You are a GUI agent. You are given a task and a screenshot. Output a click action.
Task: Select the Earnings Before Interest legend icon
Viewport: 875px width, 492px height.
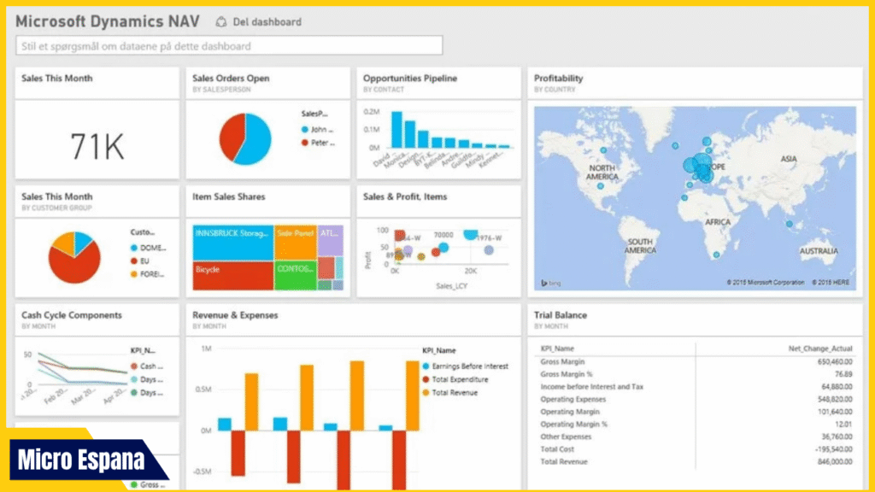(x=425, y=366)
